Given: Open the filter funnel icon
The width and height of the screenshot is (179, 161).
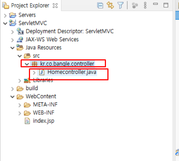Looking at the screenshot, I should 120,5.
